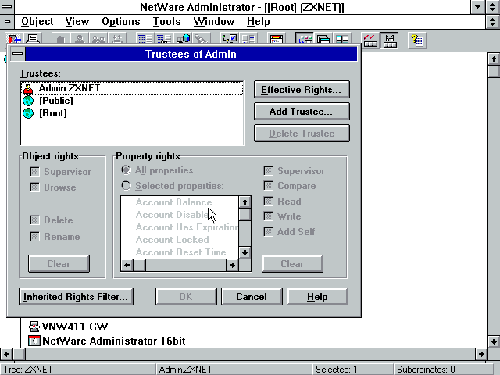The image size is (500, 375).
Task: Click the create group toolbar icon
Action: (x=99, y=39)
